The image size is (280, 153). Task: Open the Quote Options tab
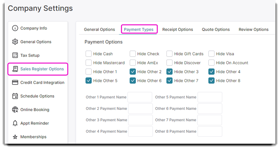pos(216,29)
